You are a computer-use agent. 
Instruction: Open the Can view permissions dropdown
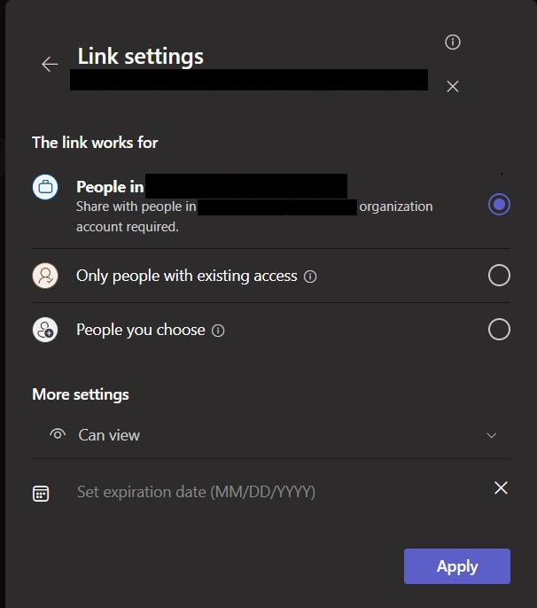(x=271, y=435)
